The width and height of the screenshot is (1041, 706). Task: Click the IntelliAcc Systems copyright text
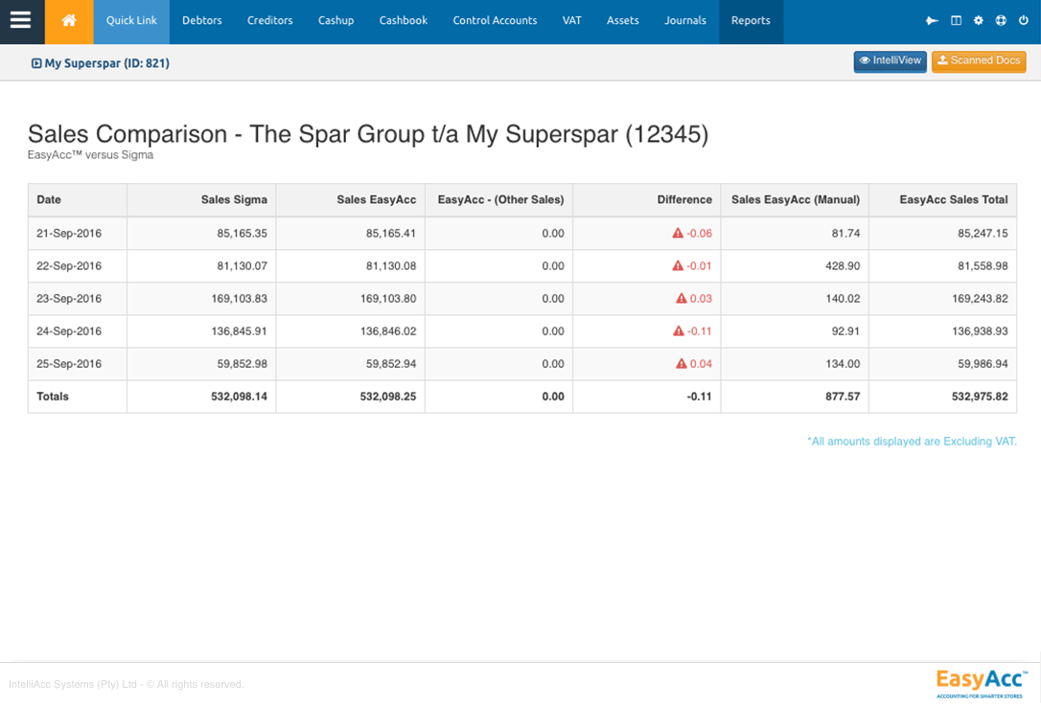click(127, 684)
